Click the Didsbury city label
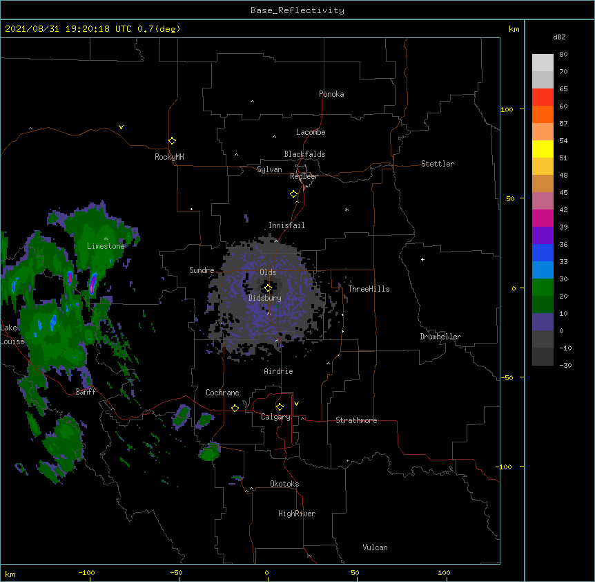 (265, 298)
